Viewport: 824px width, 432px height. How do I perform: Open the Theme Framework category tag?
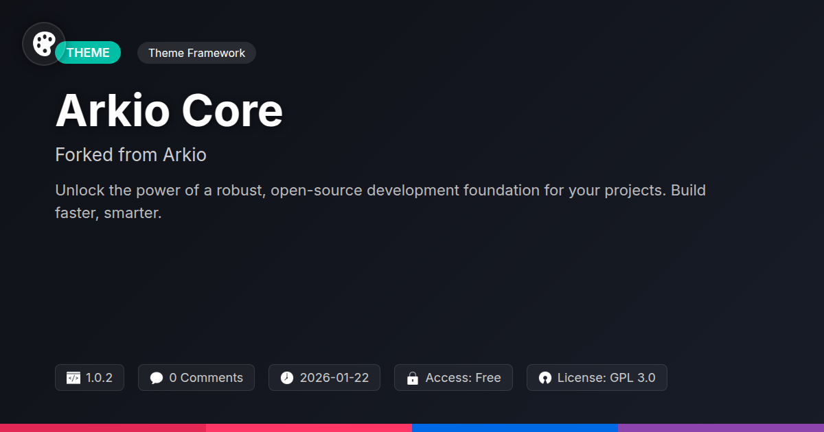click(x=196, y=53)
